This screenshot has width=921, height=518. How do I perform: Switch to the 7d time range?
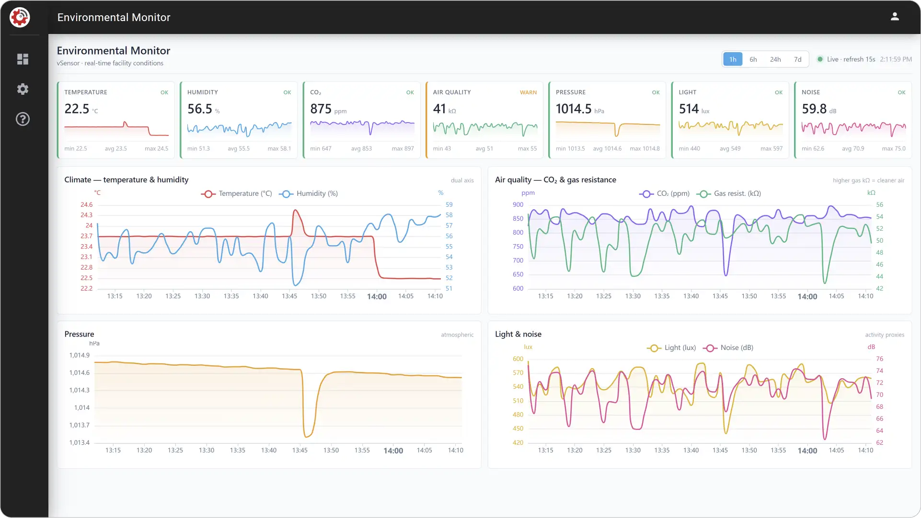click(797, 59)
